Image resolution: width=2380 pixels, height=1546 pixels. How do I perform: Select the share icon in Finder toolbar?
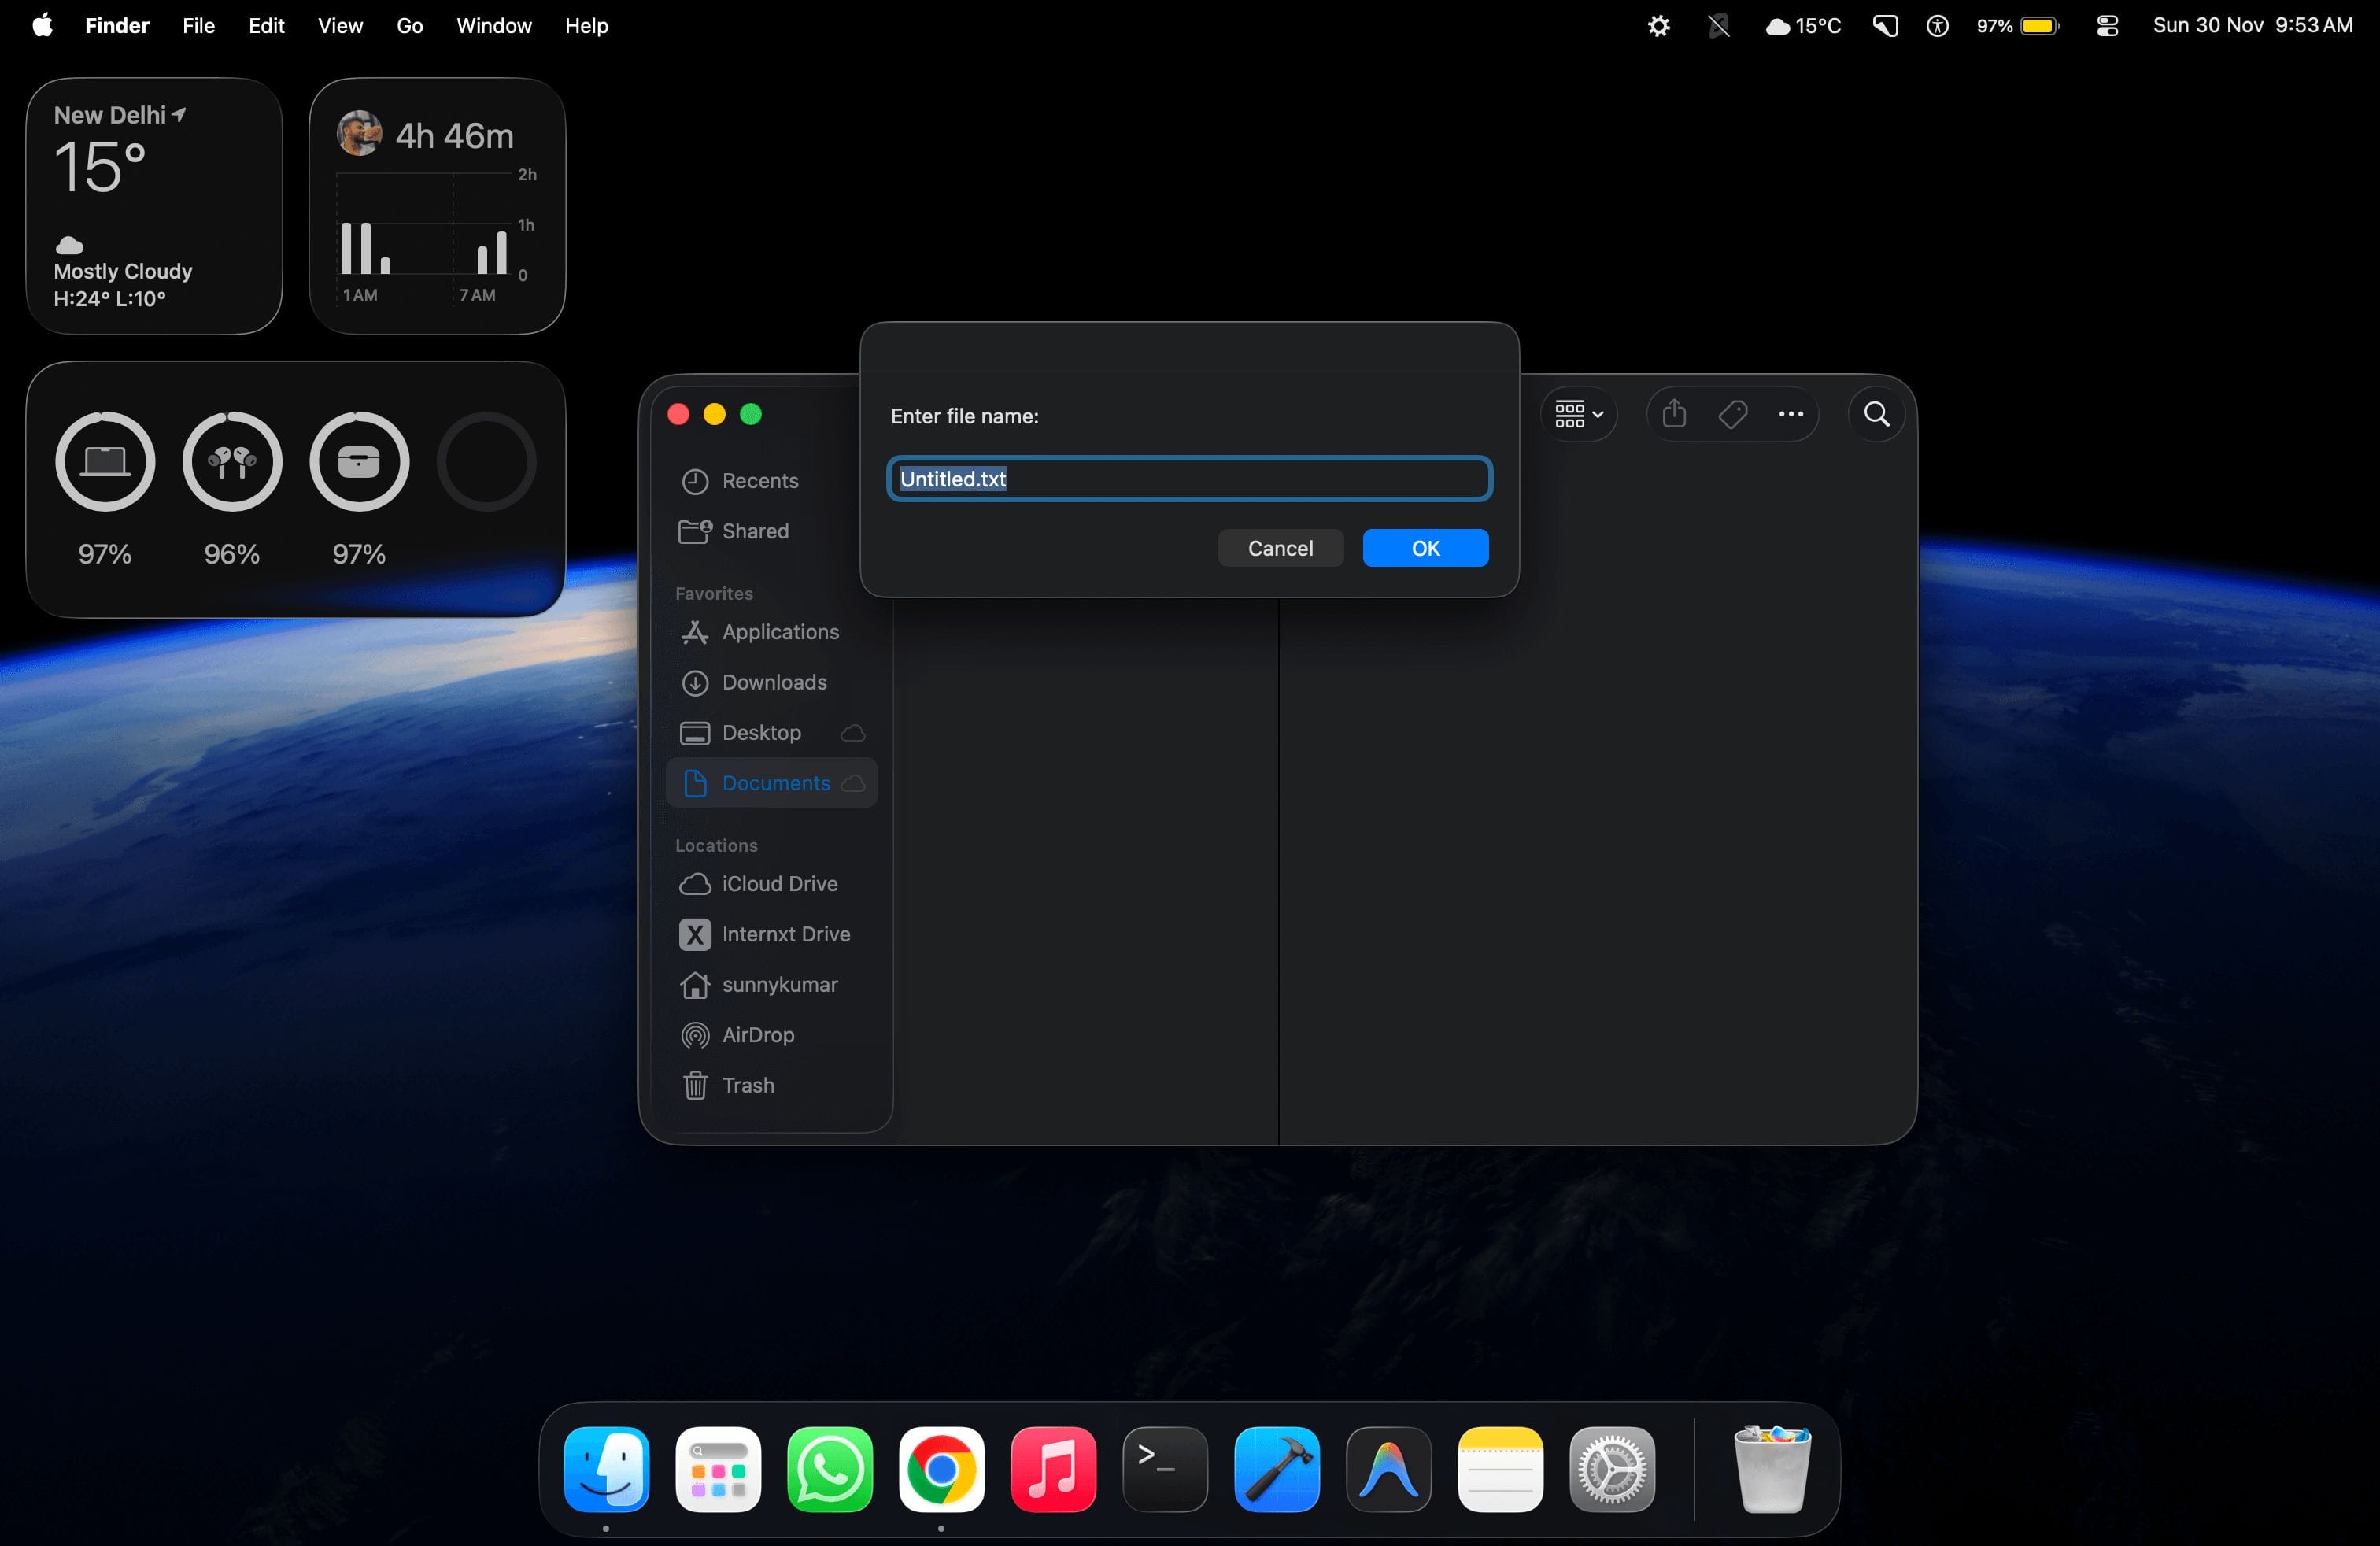coord(1675,413)
